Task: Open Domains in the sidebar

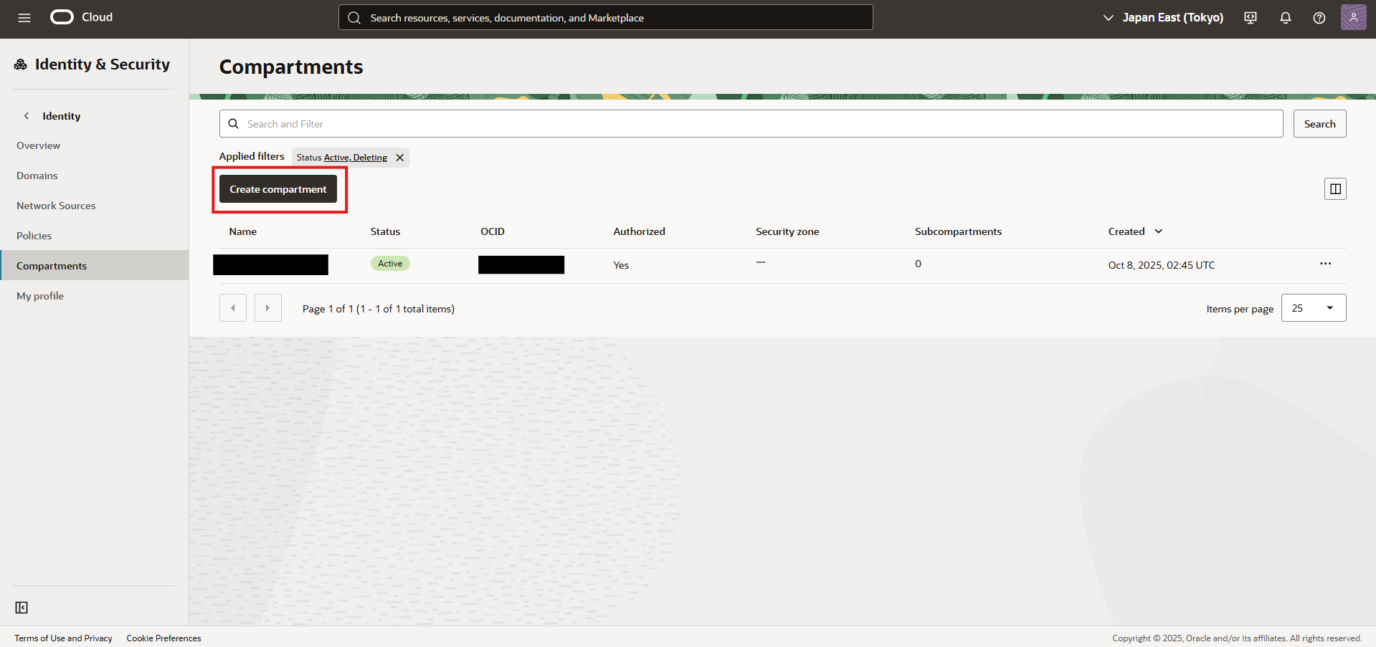Action: pyautogui.click(x=37, y=176)
